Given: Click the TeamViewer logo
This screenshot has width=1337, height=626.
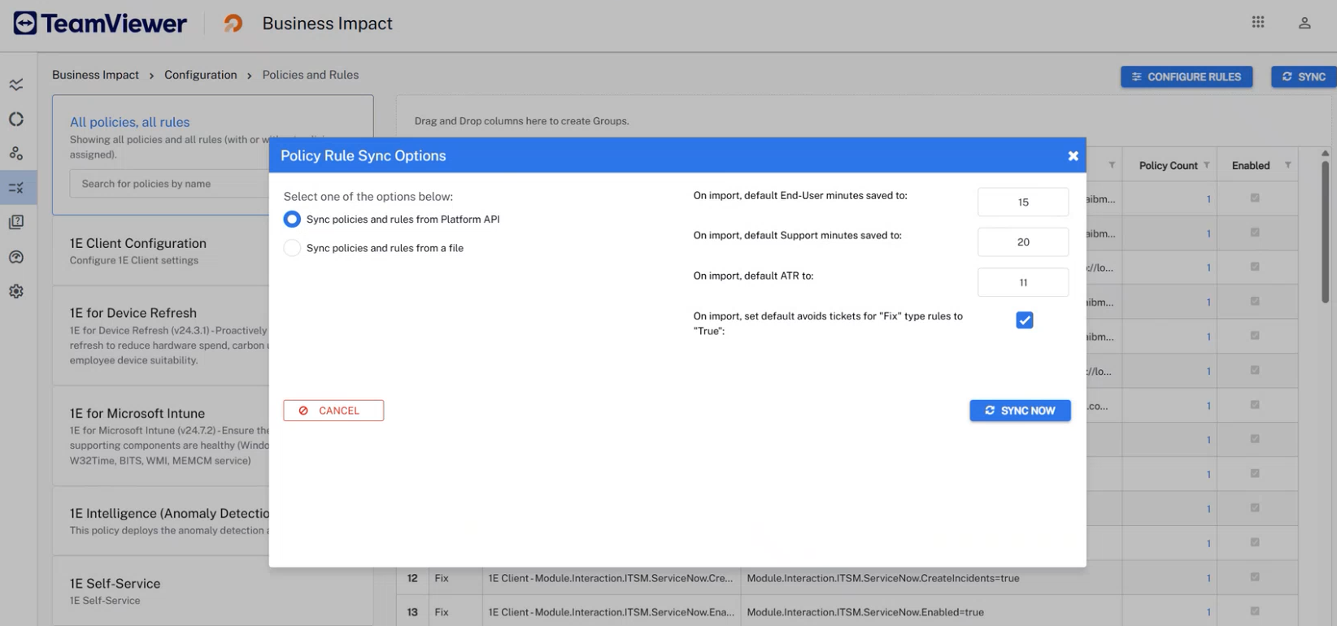Looking at the screenshot, I should pyautogui.click(x=100, y=24).
